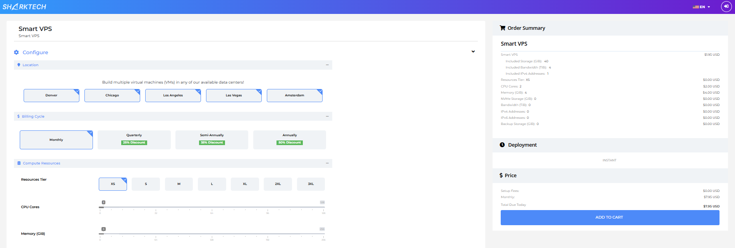Click the Configure gear icon
Screen dimensions: 735x248
16,52
